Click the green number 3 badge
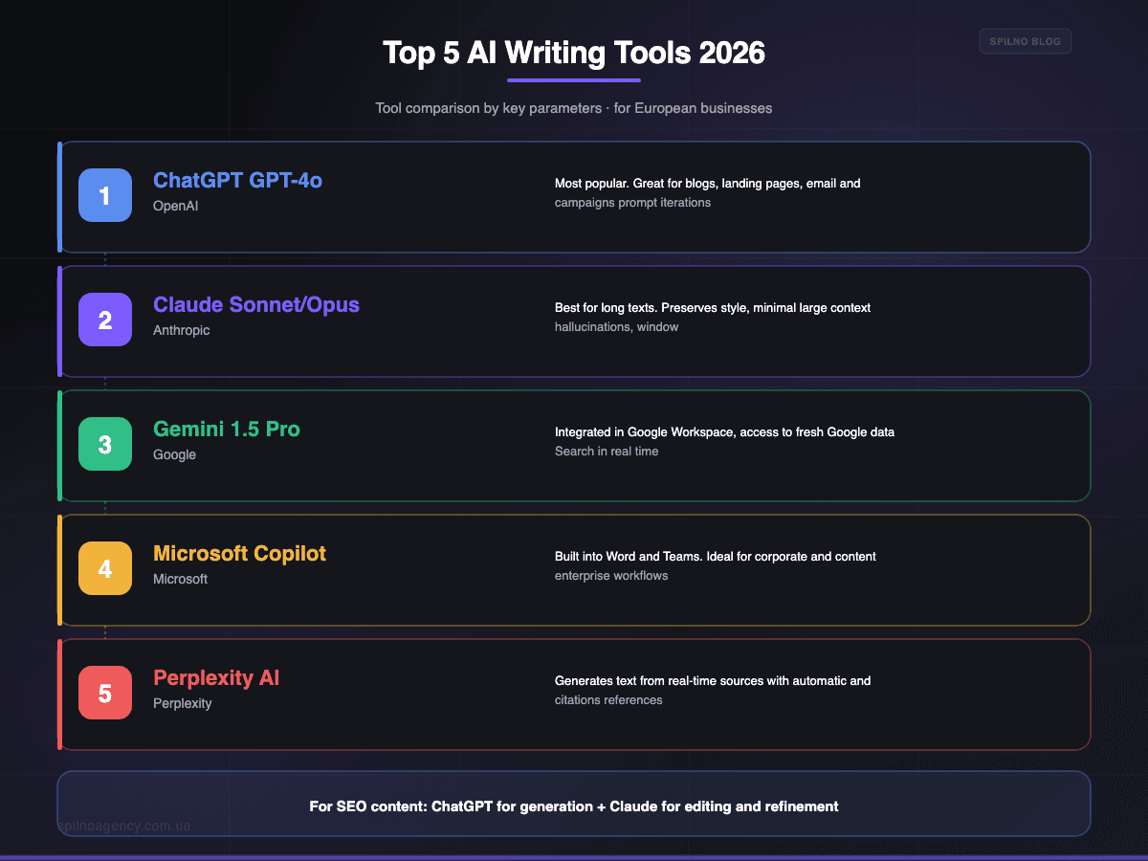 (x=105, y=444)
